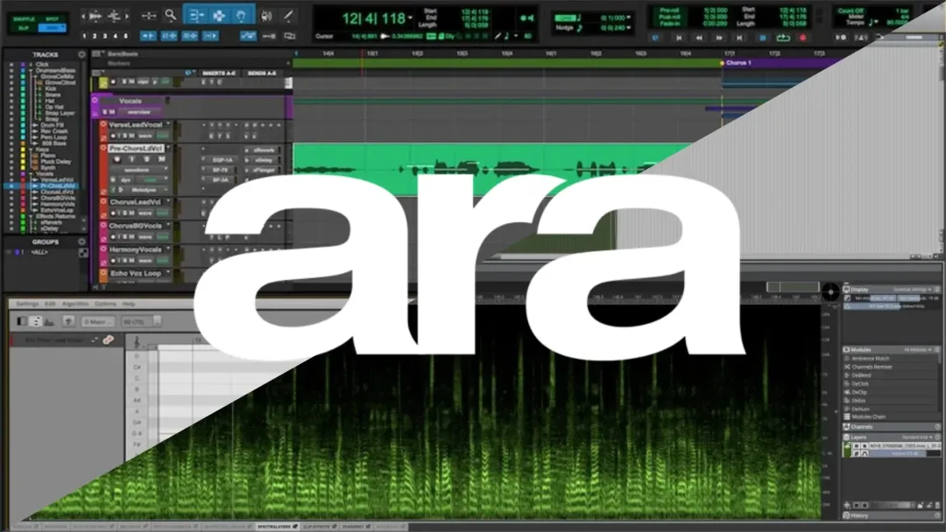The height and width of the screenshot is (532, 946).
Task: Click the Go to End transport button
Action: pos(739,38)
